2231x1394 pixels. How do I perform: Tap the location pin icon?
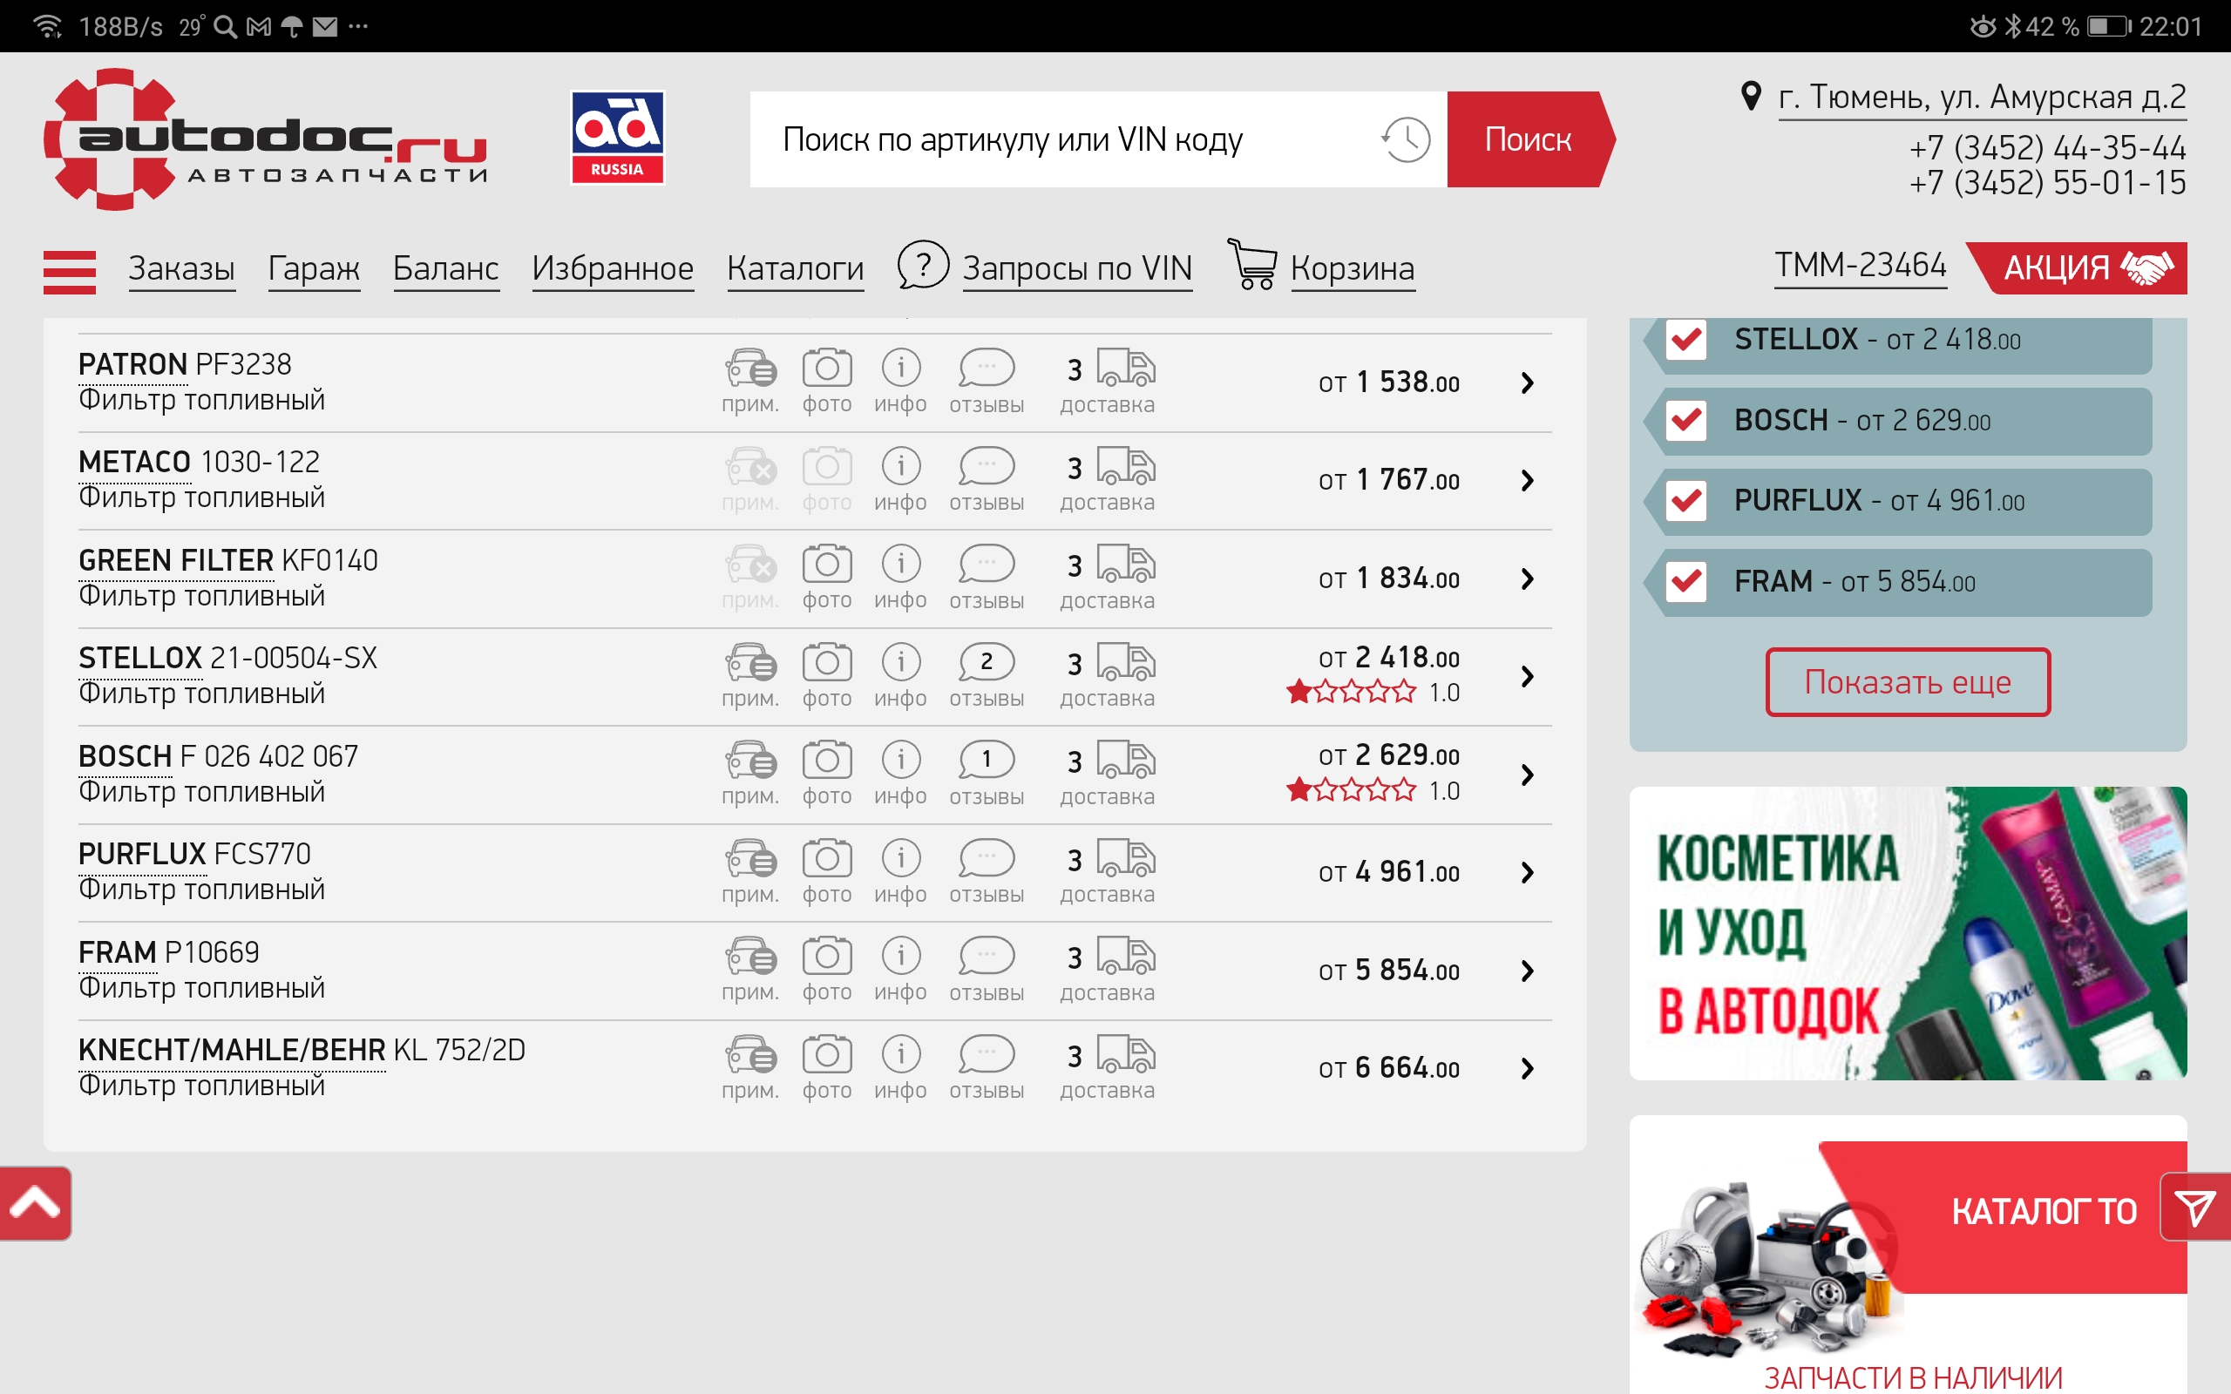pos(1751,96)
